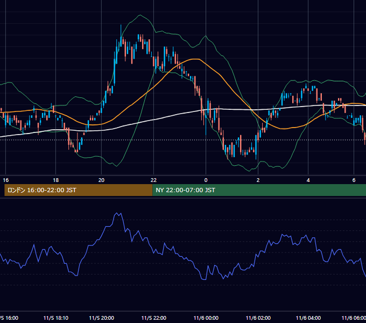Click the 0 hour label on price chart axis
This screenshot has width=366, height=323.
[x=206, y=180]
